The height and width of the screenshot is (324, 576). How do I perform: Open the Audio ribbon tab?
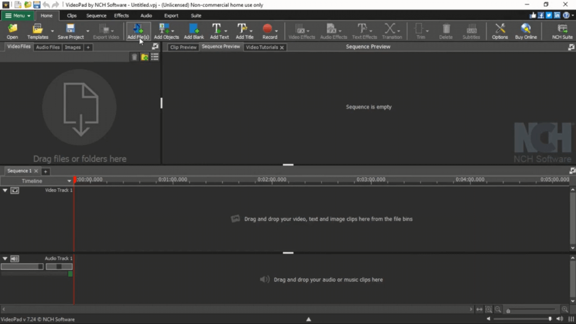[x=146, y=16]
